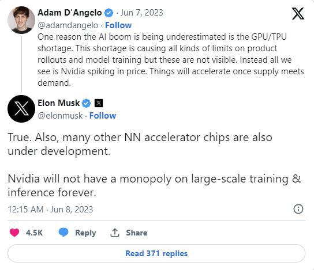Click the Reply text label
The height and width of the screenshot is (270, 314).
85,233
